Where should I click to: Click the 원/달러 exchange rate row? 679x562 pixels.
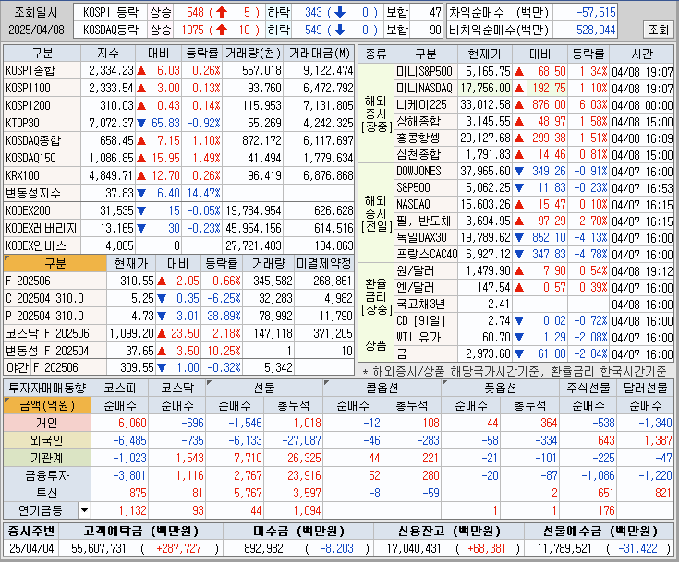pos(534,270)
